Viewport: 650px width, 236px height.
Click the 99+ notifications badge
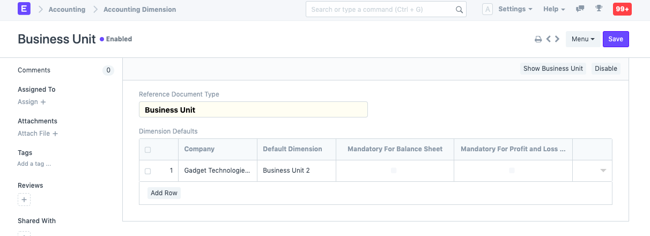[x=622, y=9]
